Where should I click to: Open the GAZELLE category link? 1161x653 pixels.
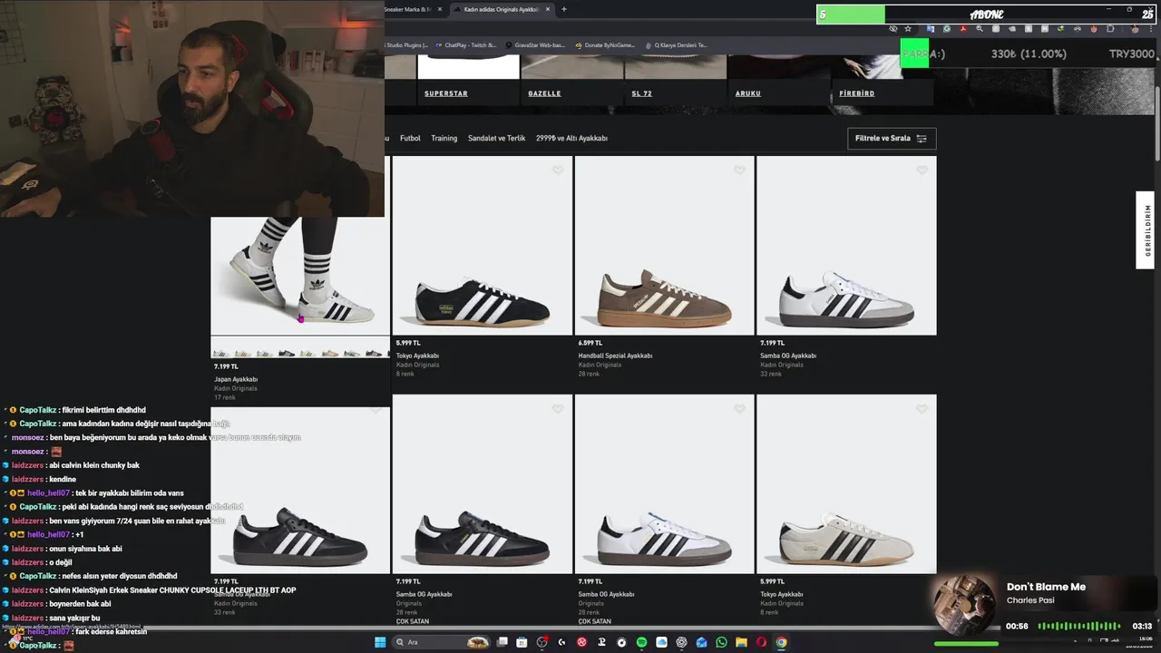tap(544, 93)
